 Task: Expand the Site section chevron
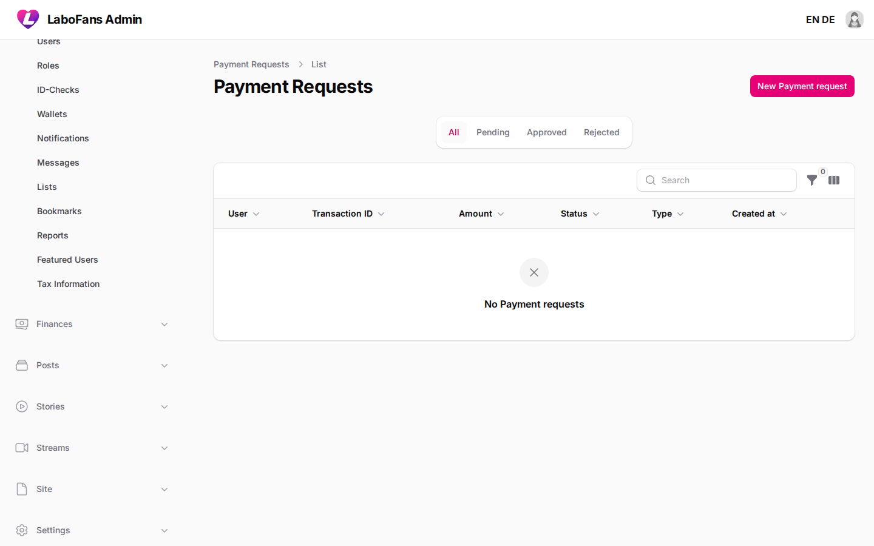164,489
